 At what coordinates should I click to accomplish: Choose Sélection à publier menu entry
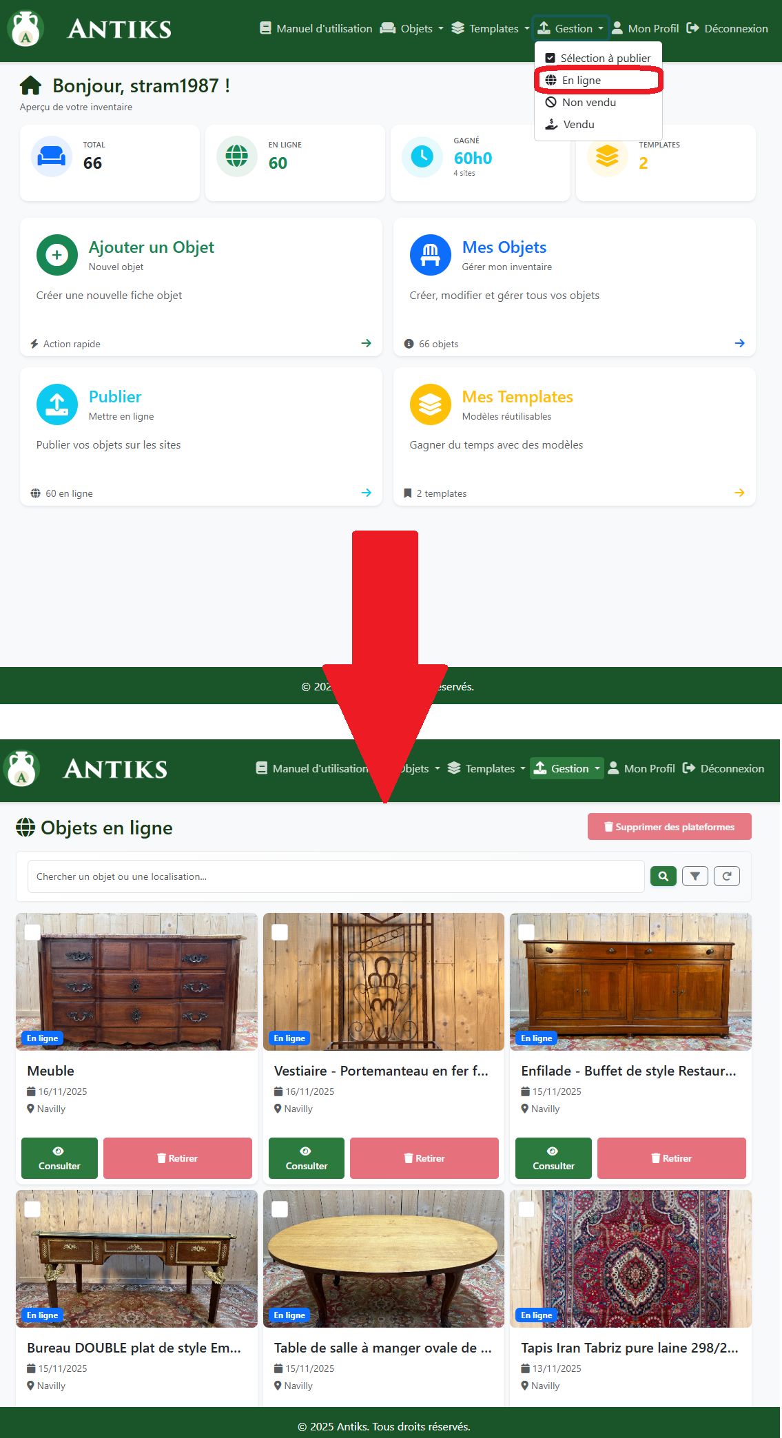pos(598,58)
